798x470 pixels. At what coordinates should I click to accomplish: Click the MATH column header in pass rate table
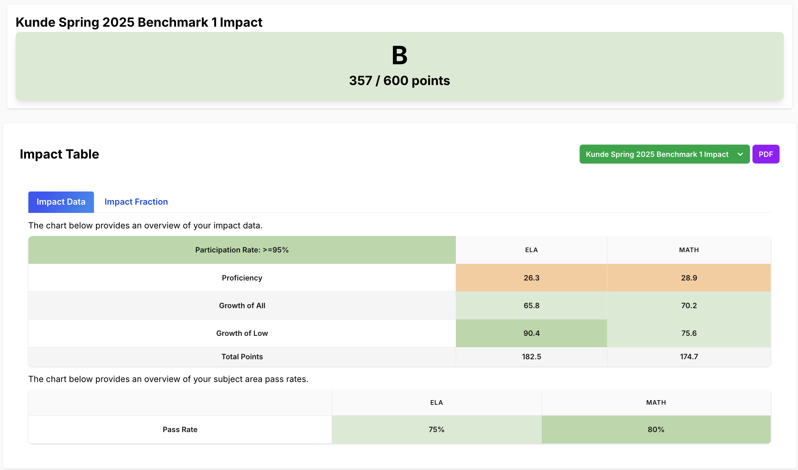click(x=656, y=402)
